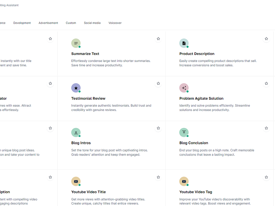Star the Product Description card
Viewport: 275px width, 206px height.
(x=266, y=39)
